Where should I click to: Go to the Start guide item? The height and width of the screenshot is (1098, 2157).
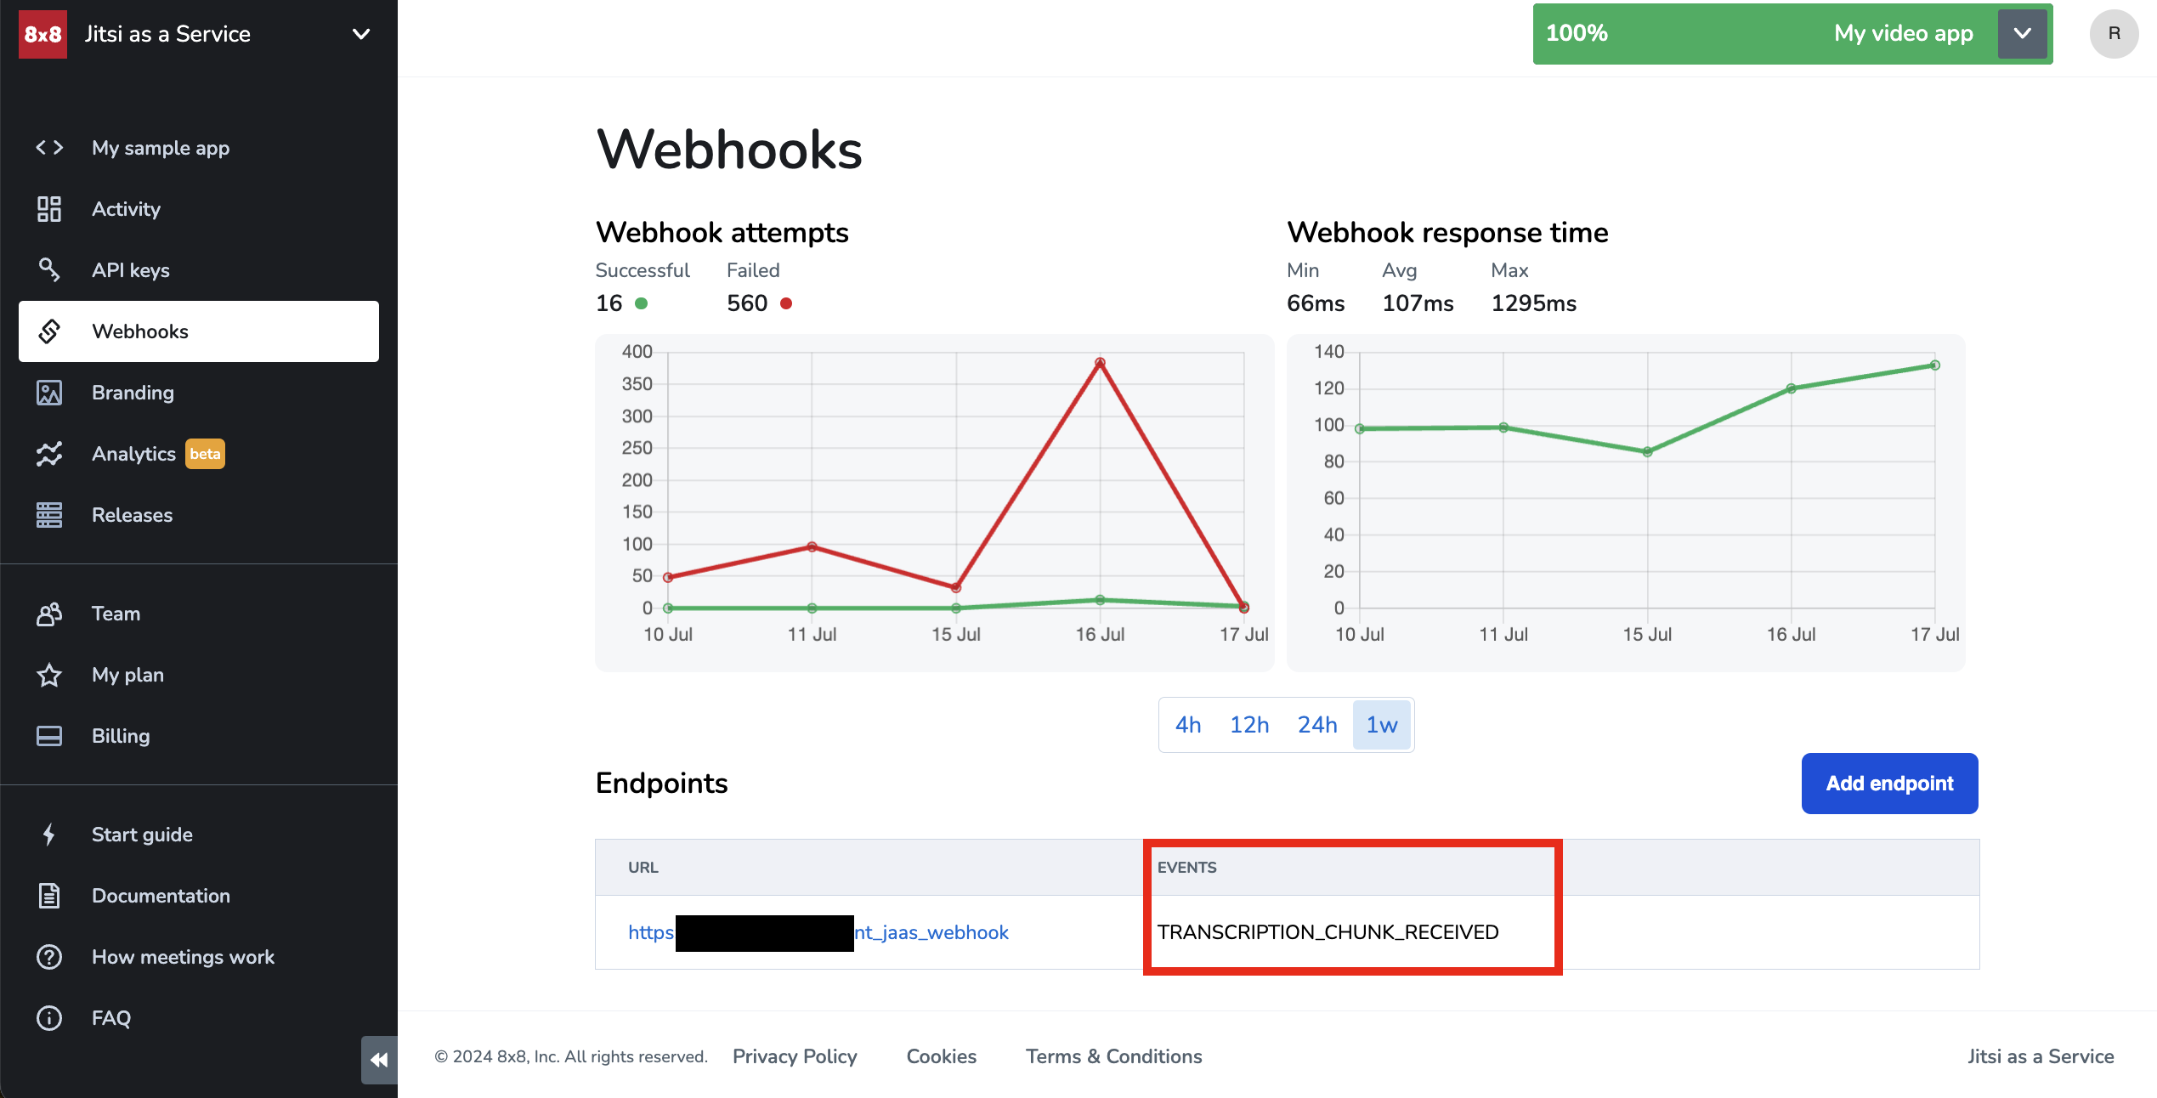[142, 835]
